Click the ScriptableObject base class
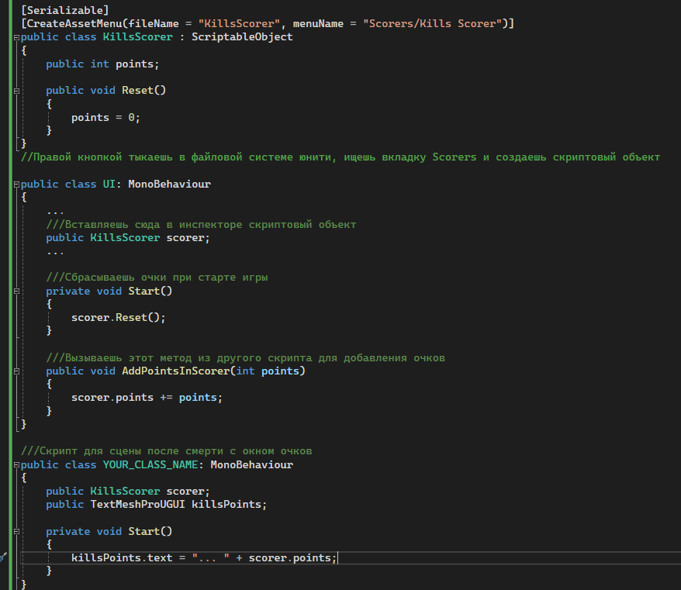This screenshot has height=590, width=681. click(x=242, y=37)
